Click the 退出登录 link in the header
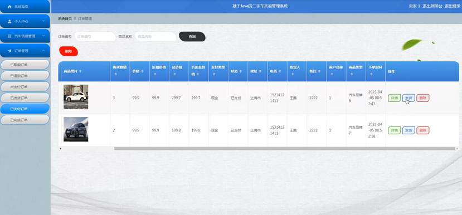This screenshot has width=462, height=215. tap(453, 6)
